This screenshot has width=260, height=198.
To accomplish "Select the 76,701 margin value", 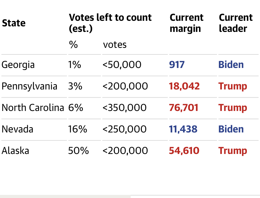I will click(183, 107).
